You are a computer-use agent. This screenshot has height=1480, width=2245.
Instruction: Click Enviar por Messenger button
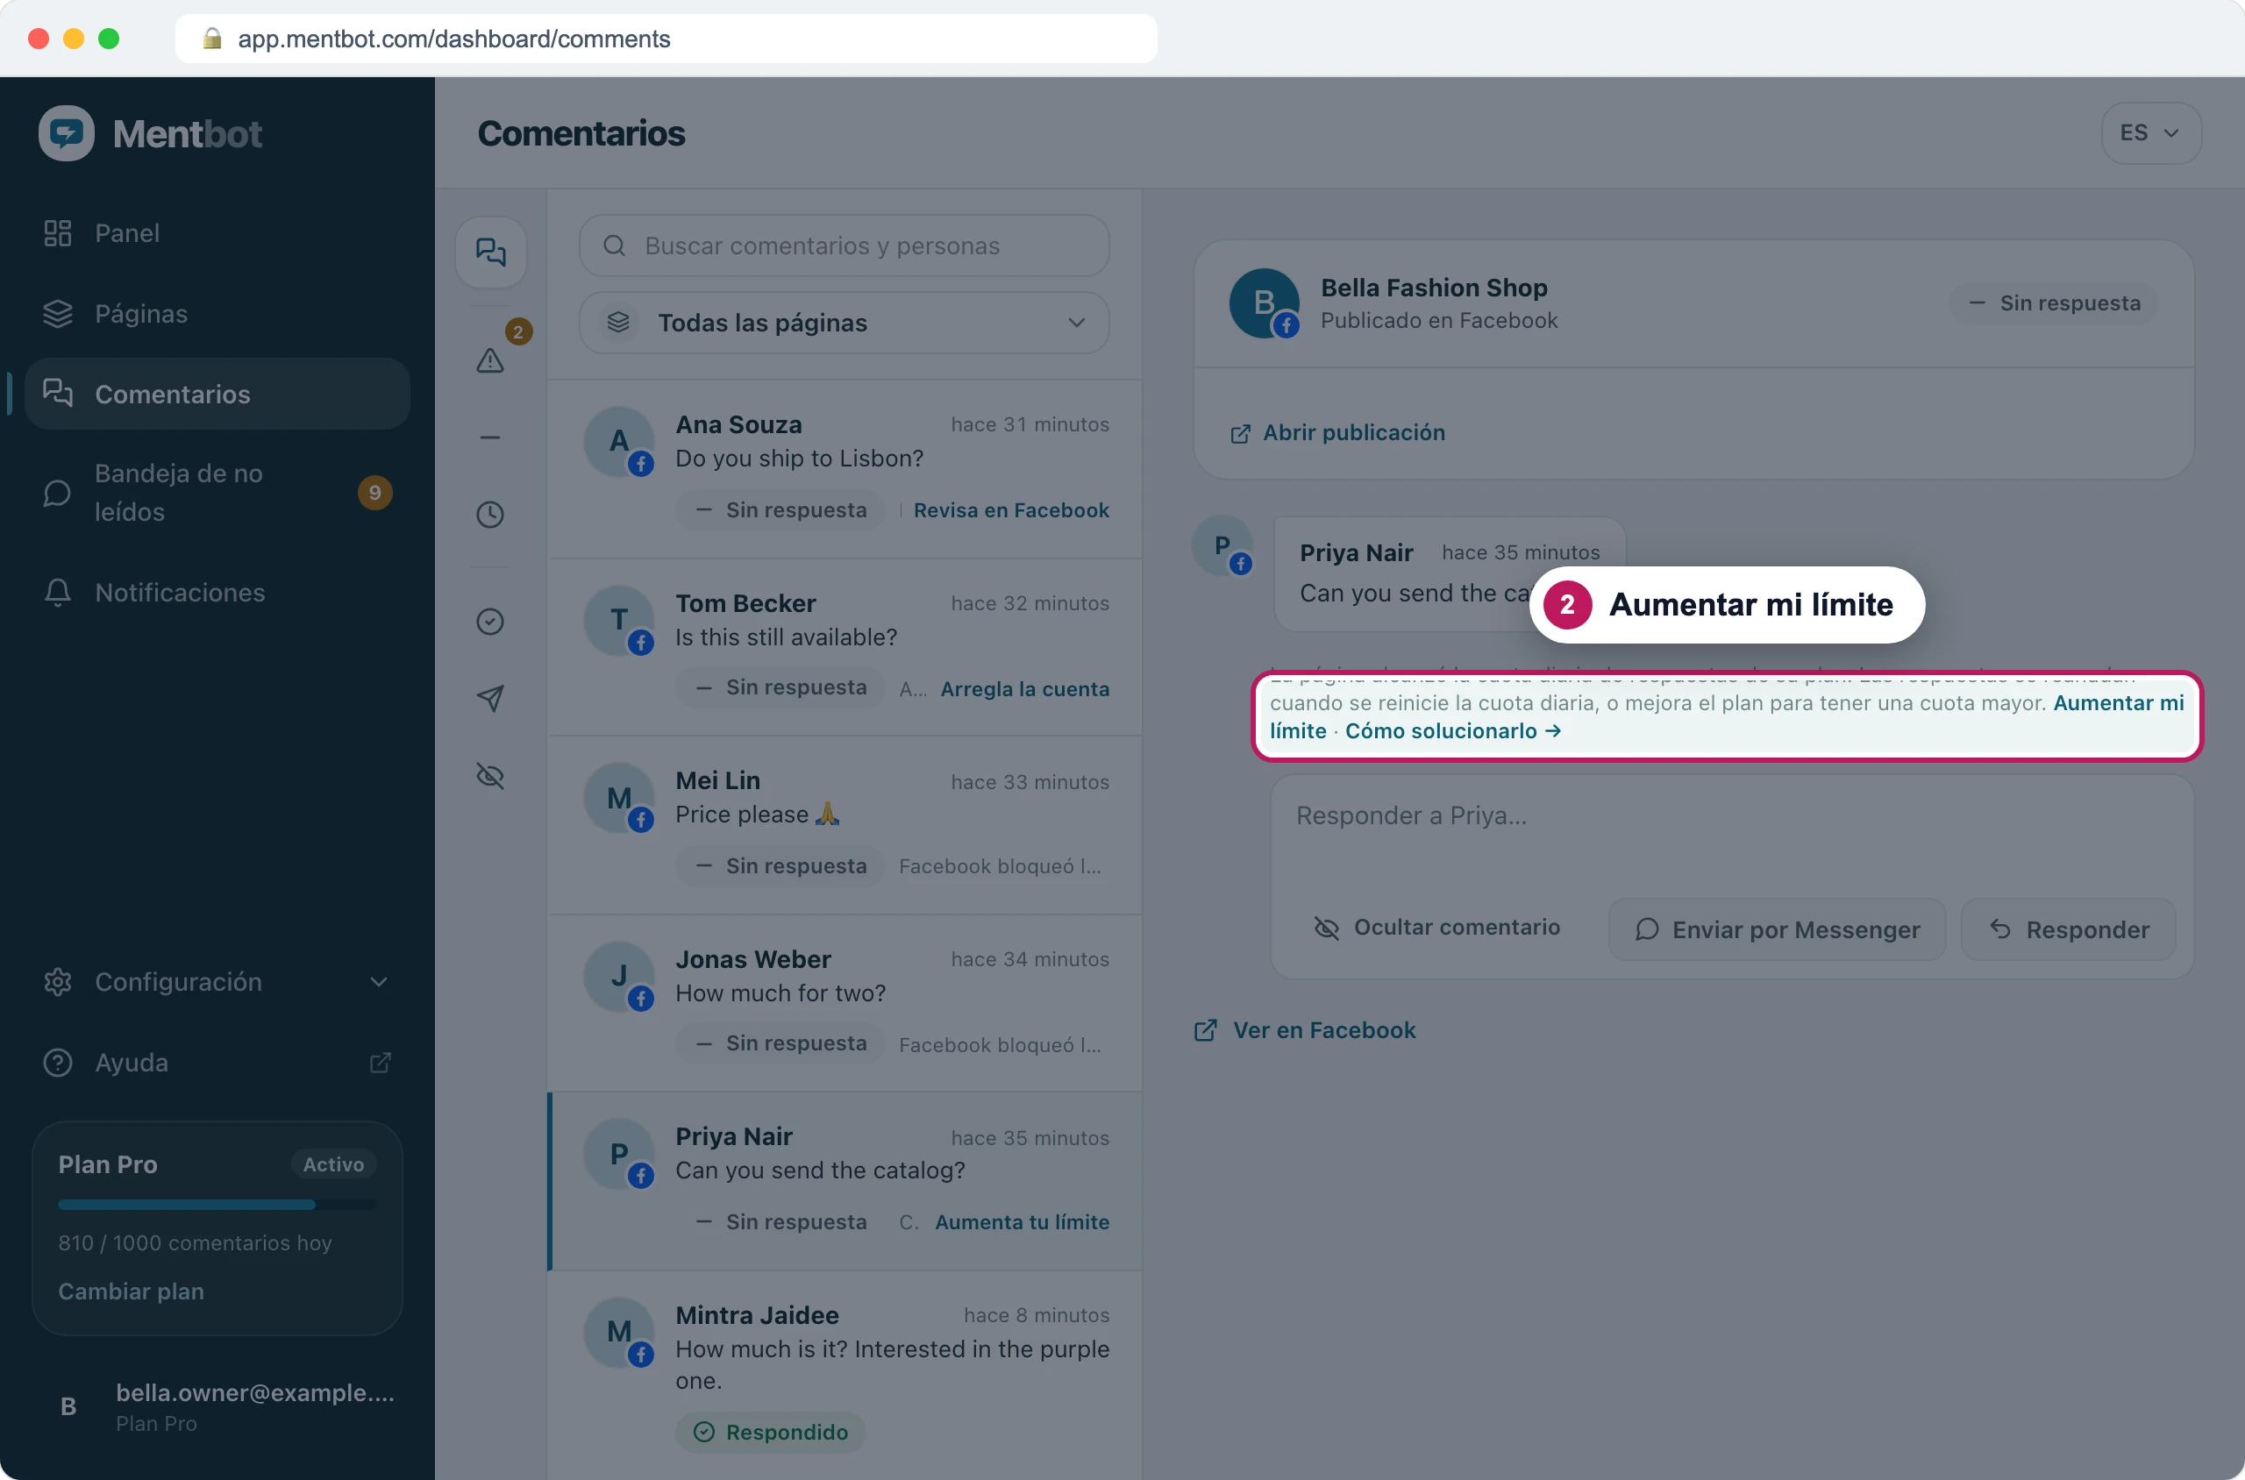tap(1777, 929)
